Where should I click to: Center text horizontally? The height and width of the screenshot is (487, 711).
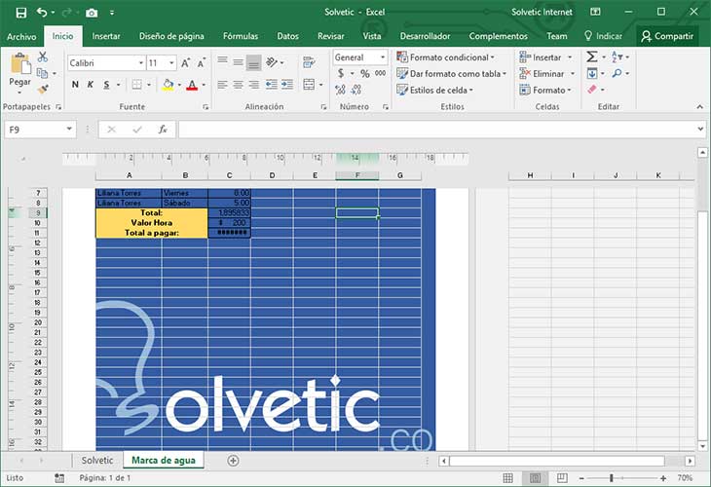point(238,85)
